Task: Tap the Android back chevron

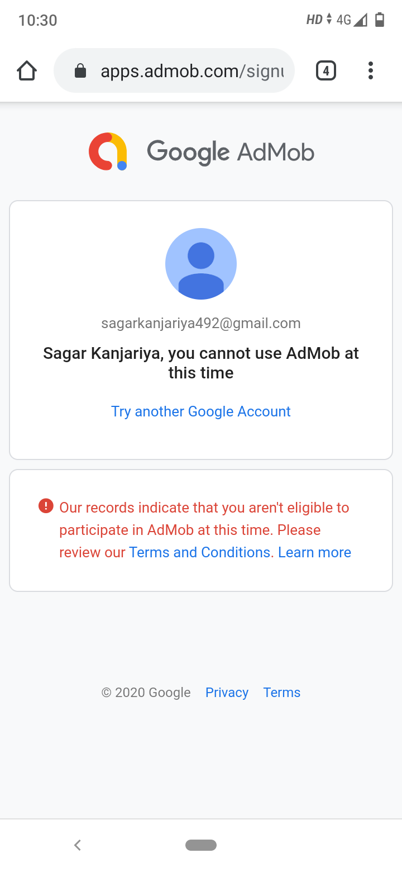Action: pyautogui.click(x=78, y=845)
